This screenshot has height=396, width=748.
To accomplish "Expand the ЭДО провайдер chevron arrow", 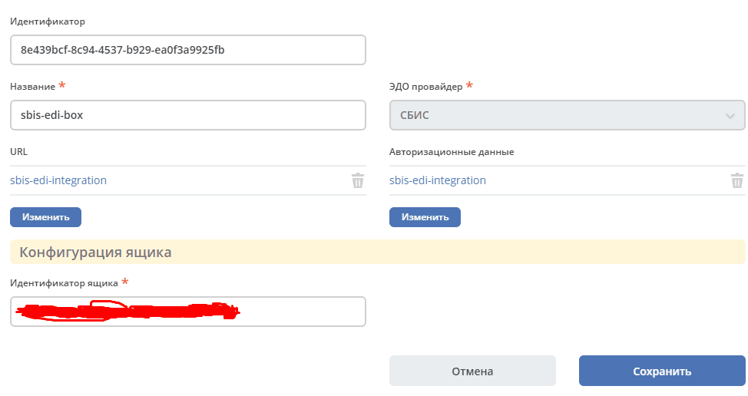I will [730, 116].
